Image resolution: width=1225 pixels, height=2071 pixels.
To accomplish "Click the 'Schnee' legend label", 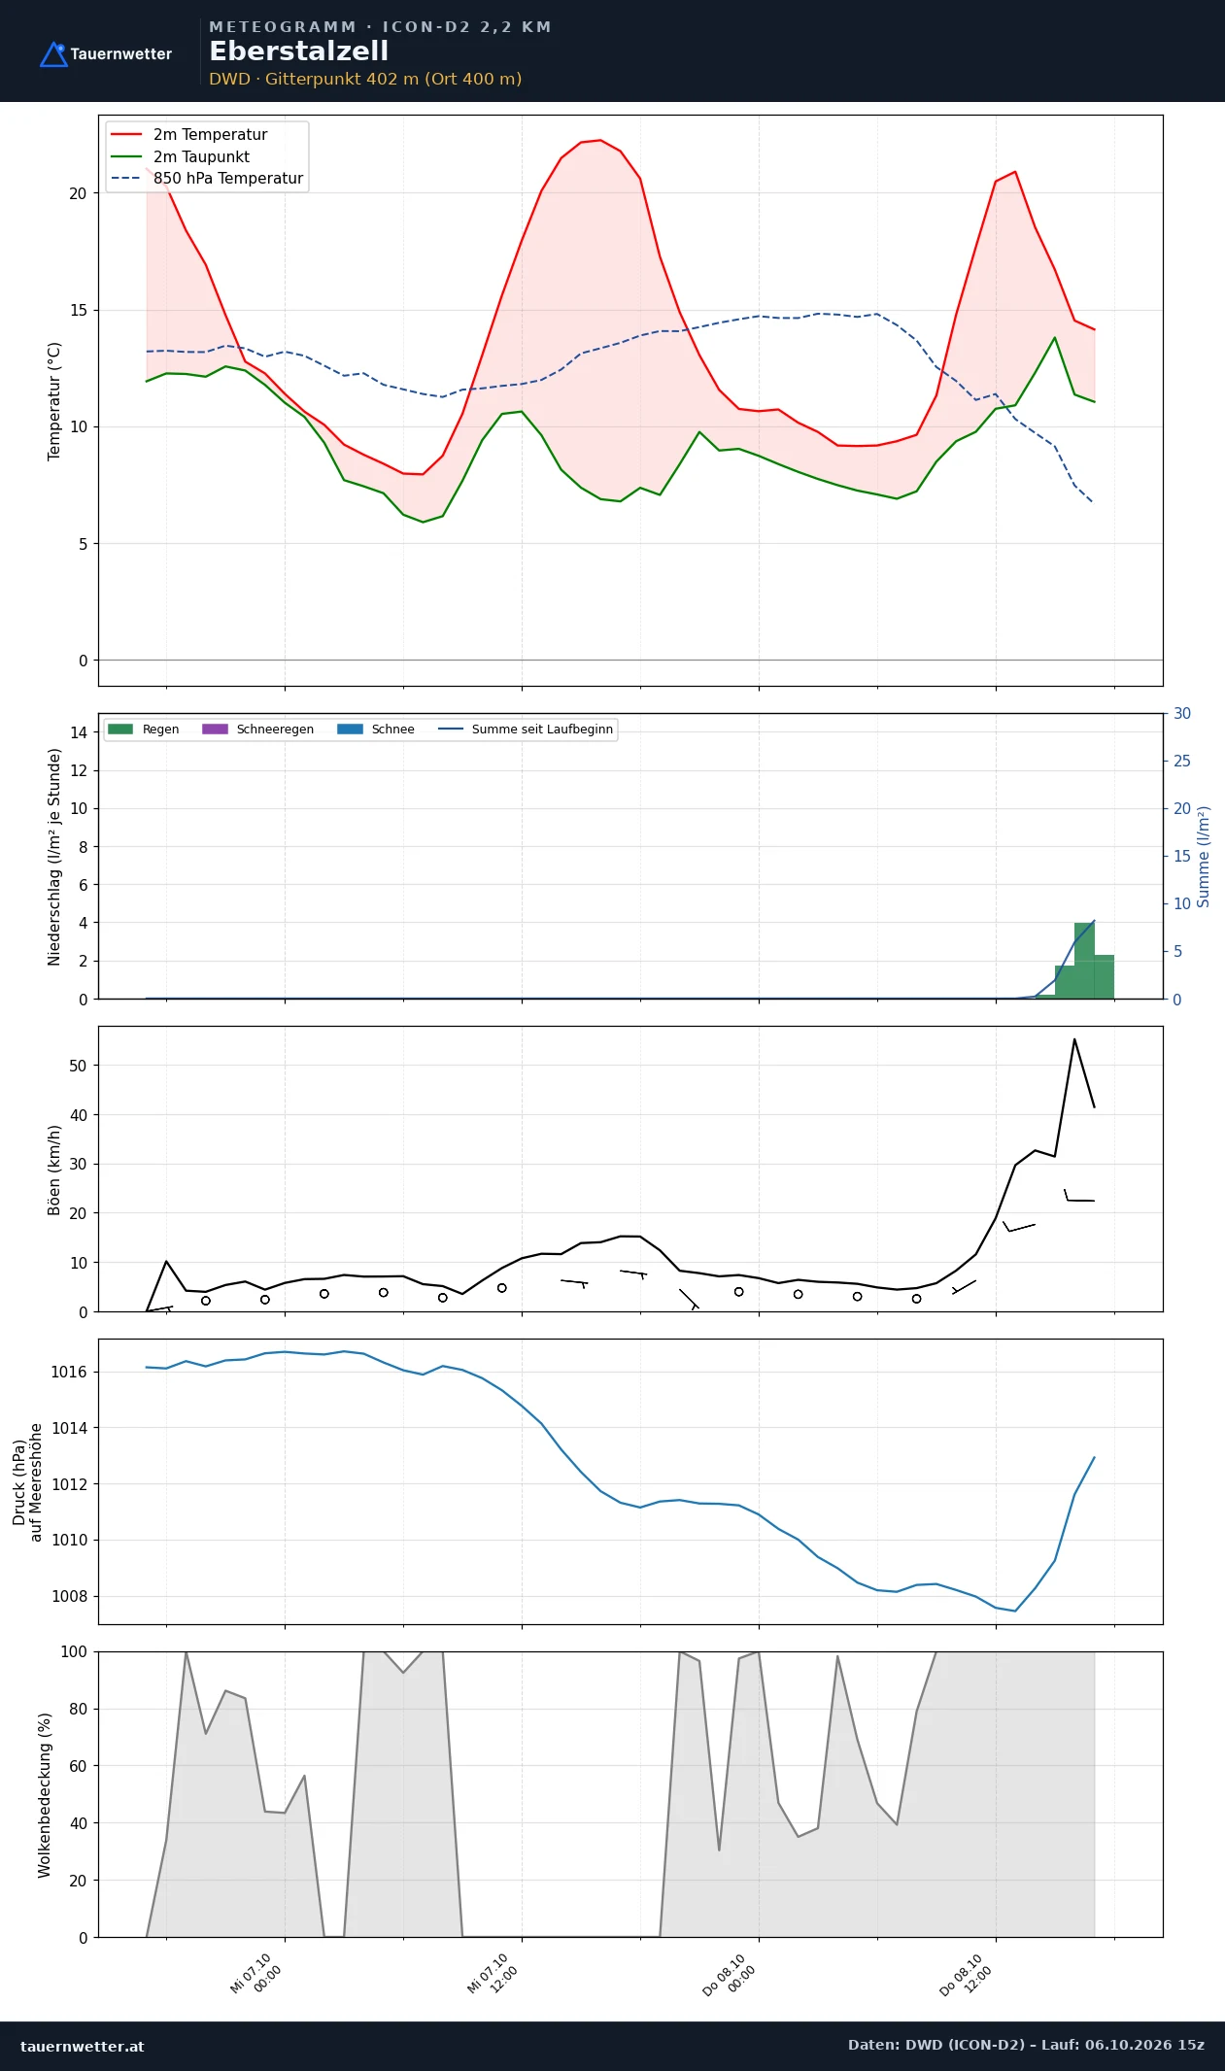I will click(392, 730).
